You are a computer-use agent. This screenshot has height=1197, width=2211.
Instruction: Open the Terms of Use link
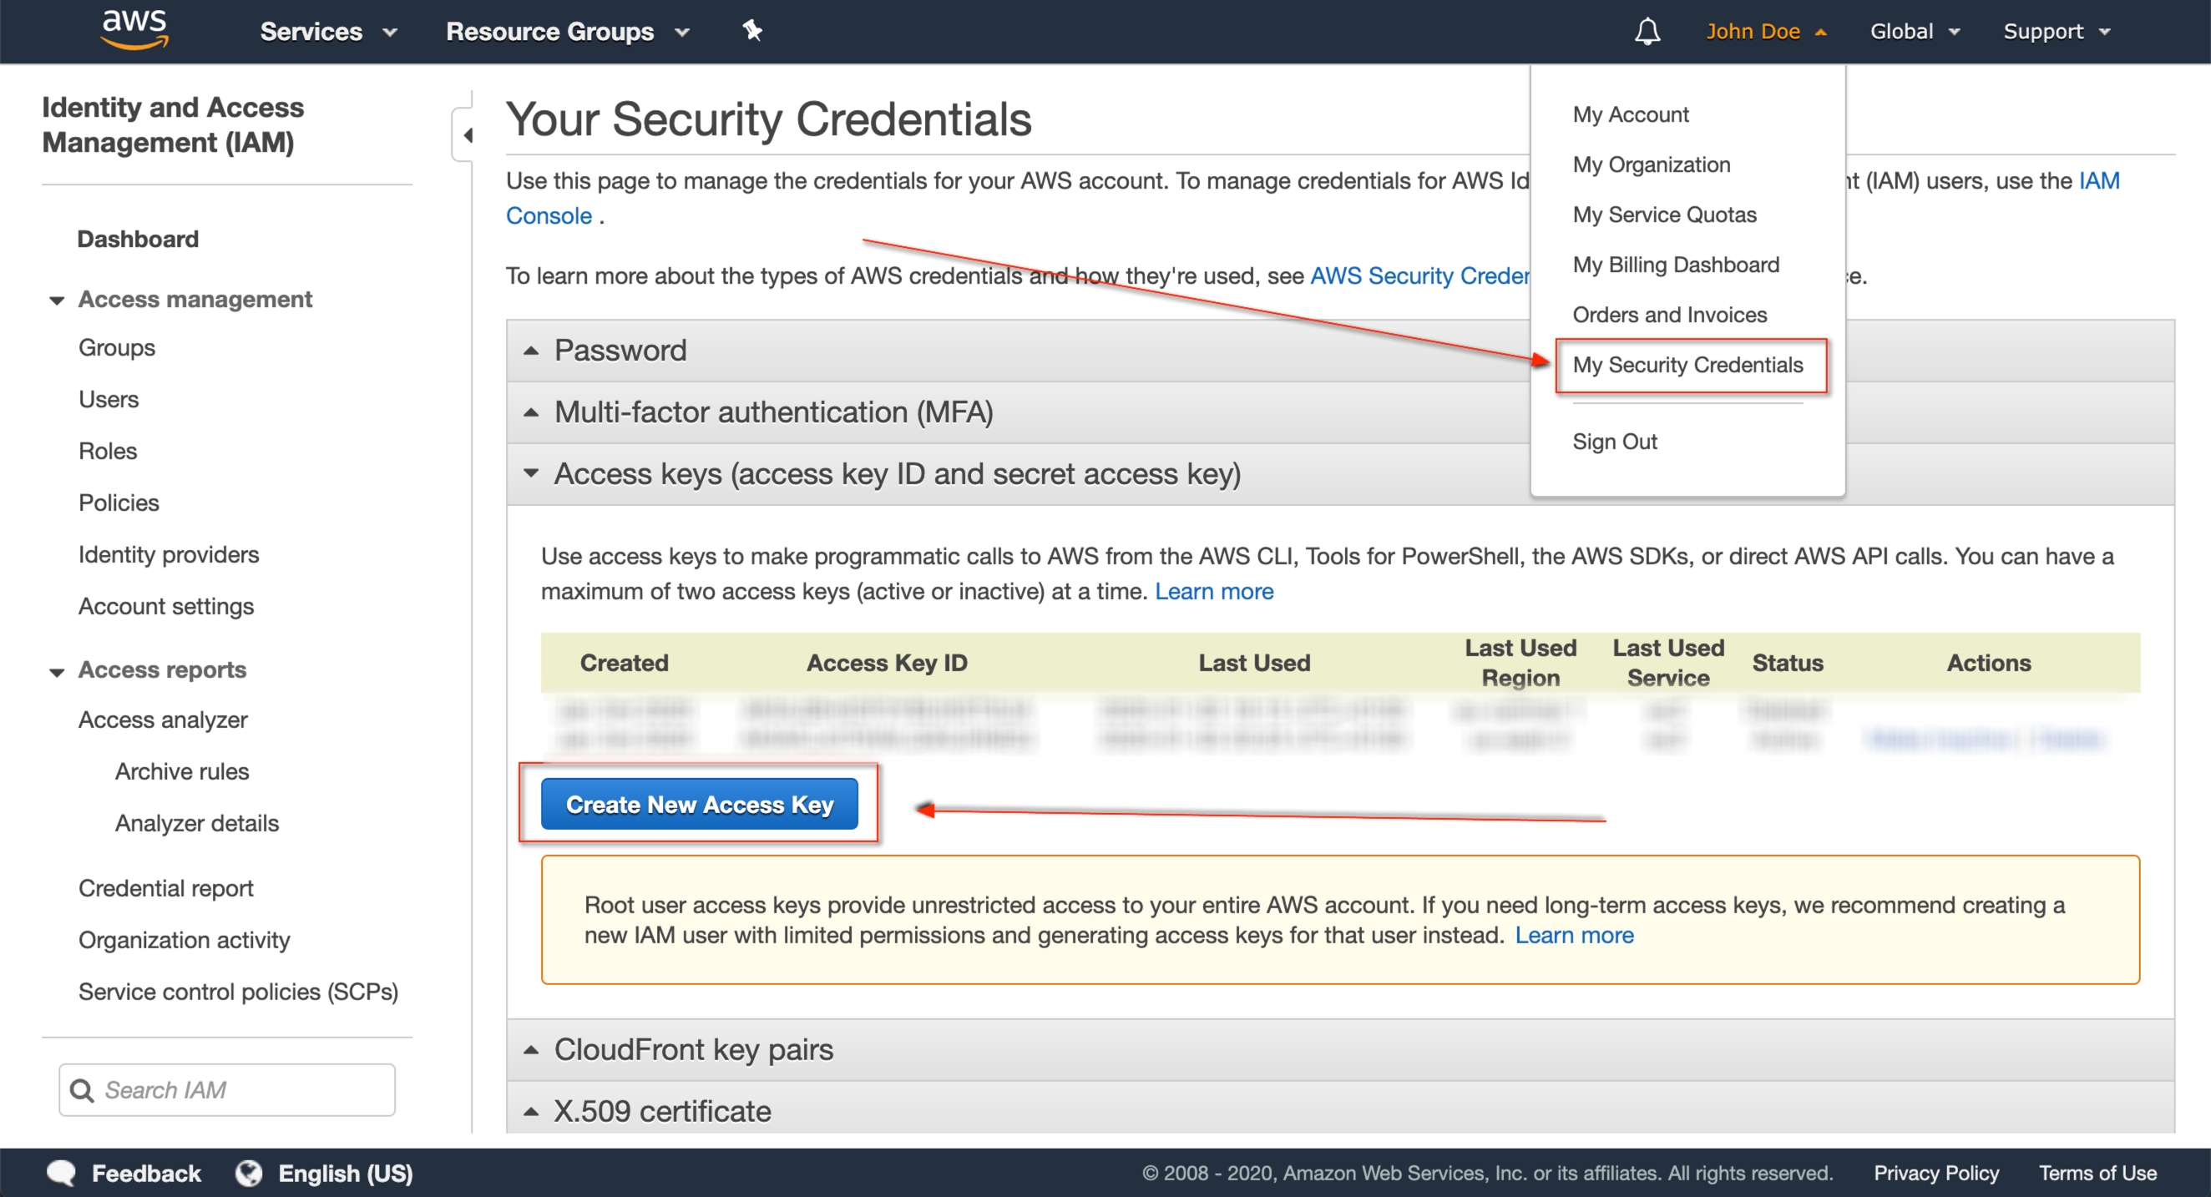[x=2097, y=1172]
